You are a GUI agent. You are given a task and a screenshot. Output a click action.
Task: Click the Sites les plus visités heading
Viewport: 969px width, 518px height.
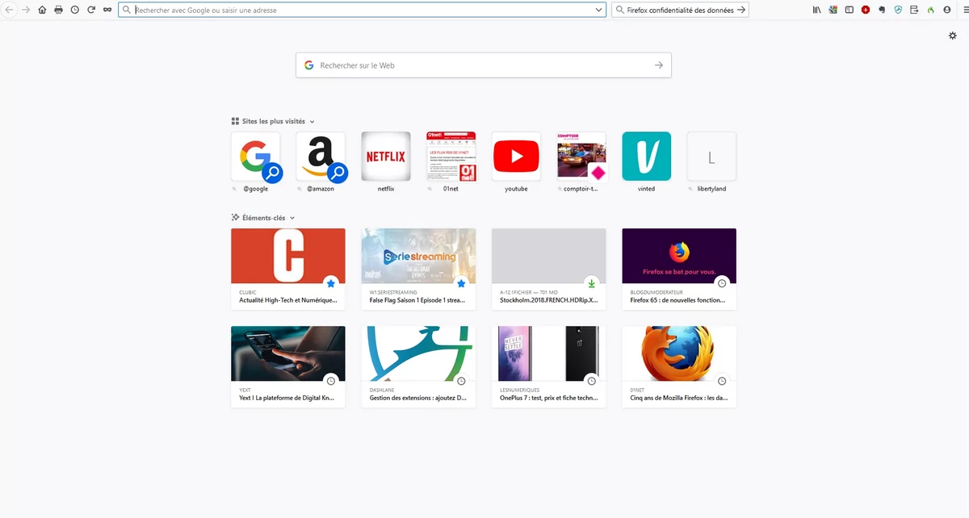point(274,122)
